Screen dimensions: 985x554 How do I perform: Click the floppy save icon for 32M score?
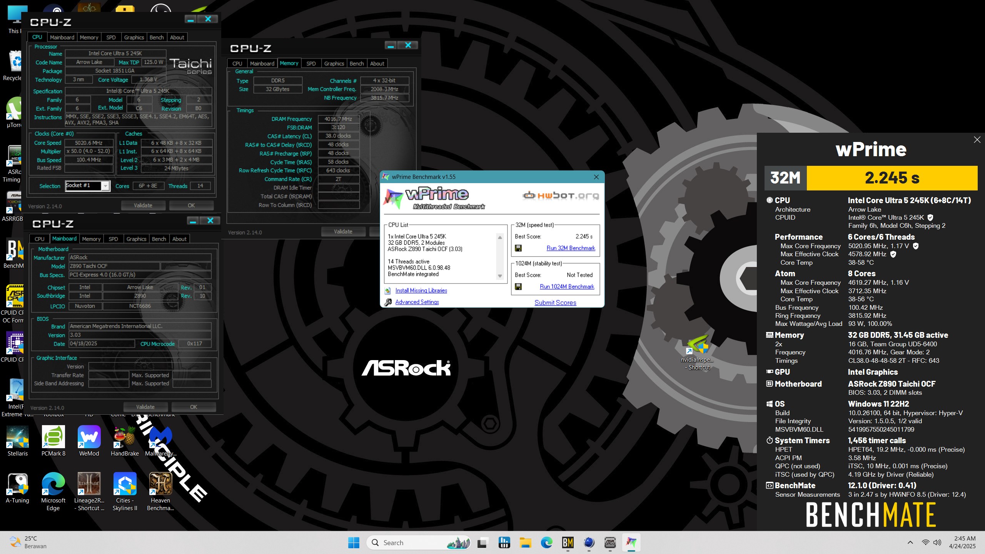click(x=518, y=248)
